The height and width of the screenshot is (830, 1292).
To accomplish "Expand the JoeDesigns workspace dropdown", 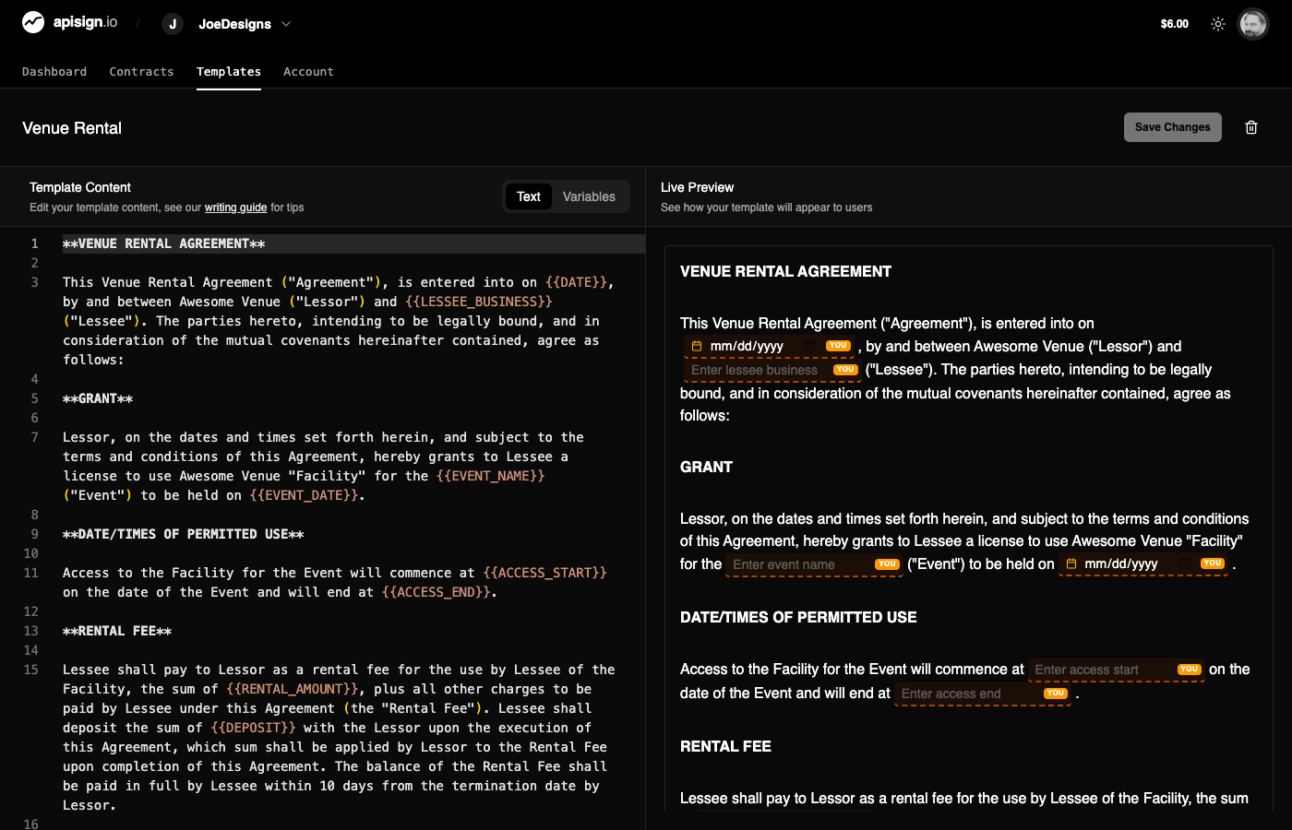I will coord(286,24).
